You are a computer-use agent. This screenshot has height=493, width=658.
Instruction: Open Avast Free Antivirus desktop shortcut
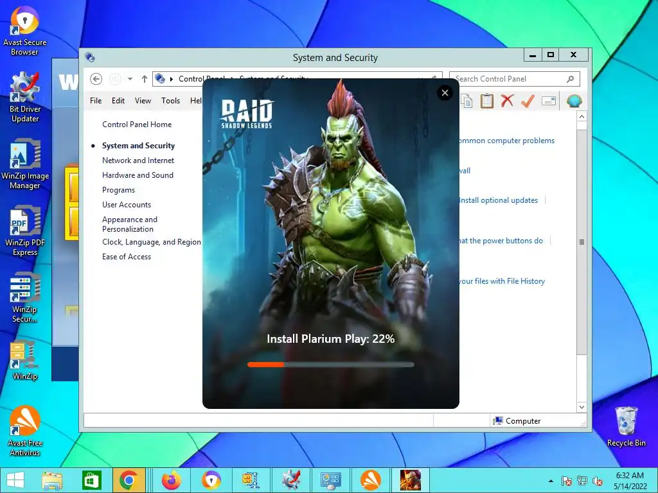click(x=25, y=431)
